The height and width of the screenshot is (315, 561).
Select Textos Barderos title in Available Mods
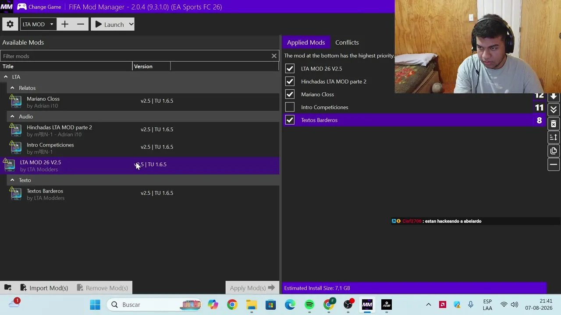45,191
